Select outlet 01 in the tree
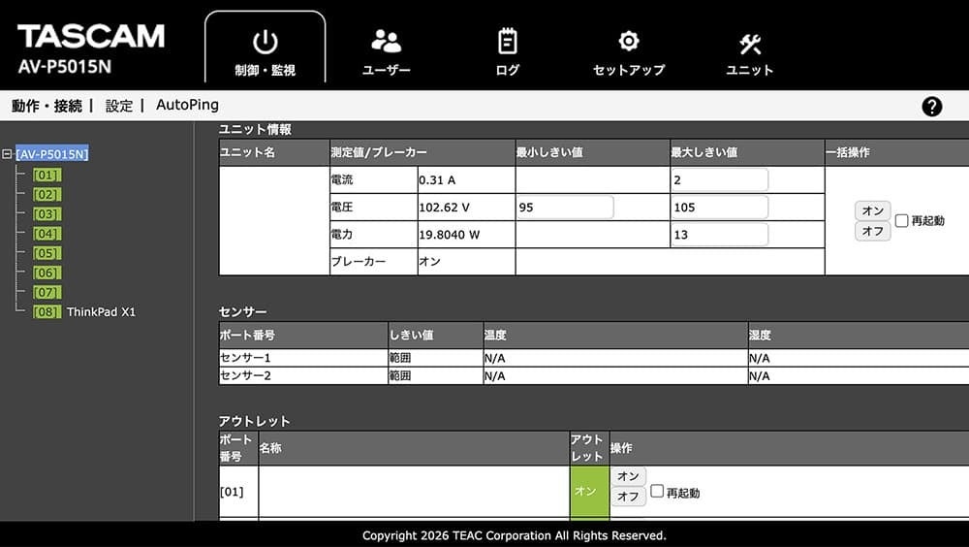 (47, 176)
